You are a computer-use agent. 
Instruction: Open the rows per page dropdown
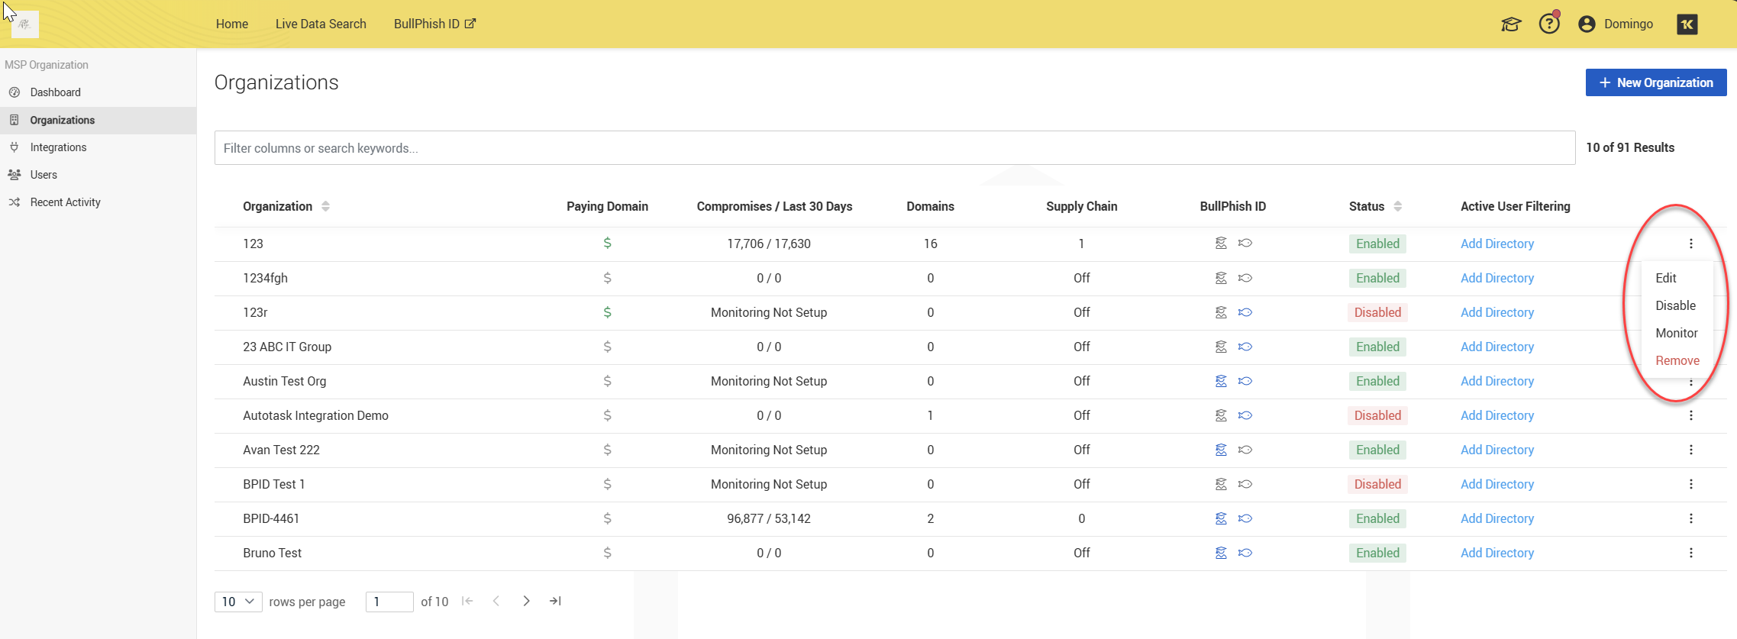[238, 602]
